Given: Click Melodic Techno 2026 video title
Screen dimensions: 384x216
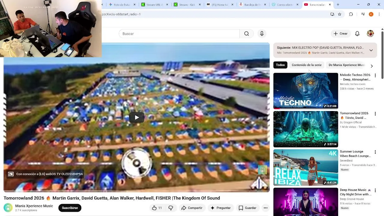Looking at the screenshot, I should pos(355,77).
